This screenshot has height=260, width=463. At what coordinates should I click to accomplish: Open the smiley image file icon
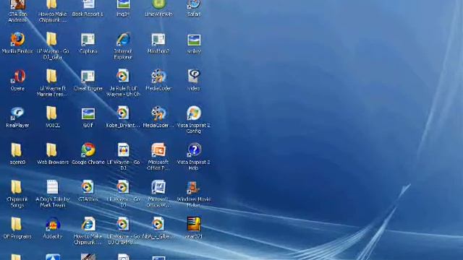tap(194, 40)
